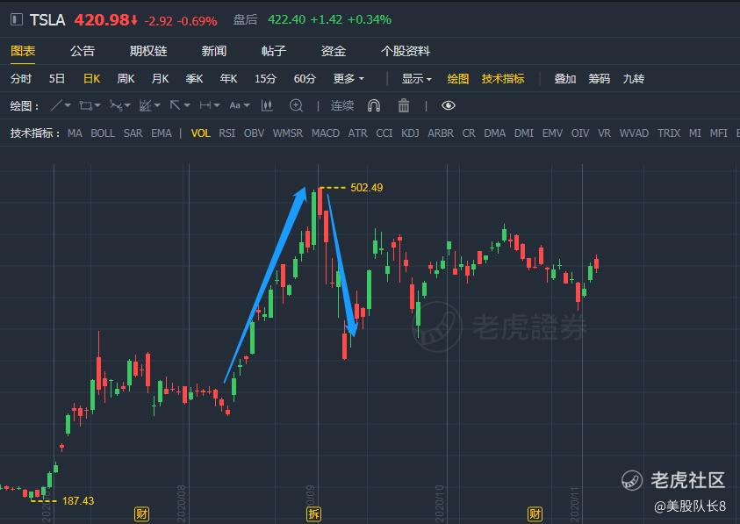Enable the OBV indicator
Viewport: 740px width, 524px height.
pyautogui.click(x=254, y=133)
